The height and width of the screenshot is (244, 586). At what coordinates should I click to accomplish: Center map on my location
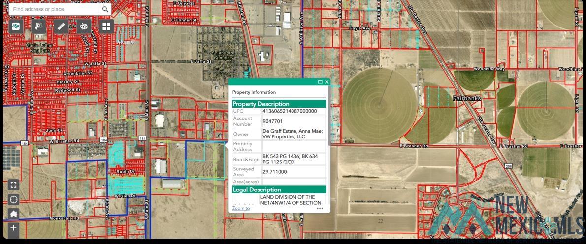click(x=13, y=200)
